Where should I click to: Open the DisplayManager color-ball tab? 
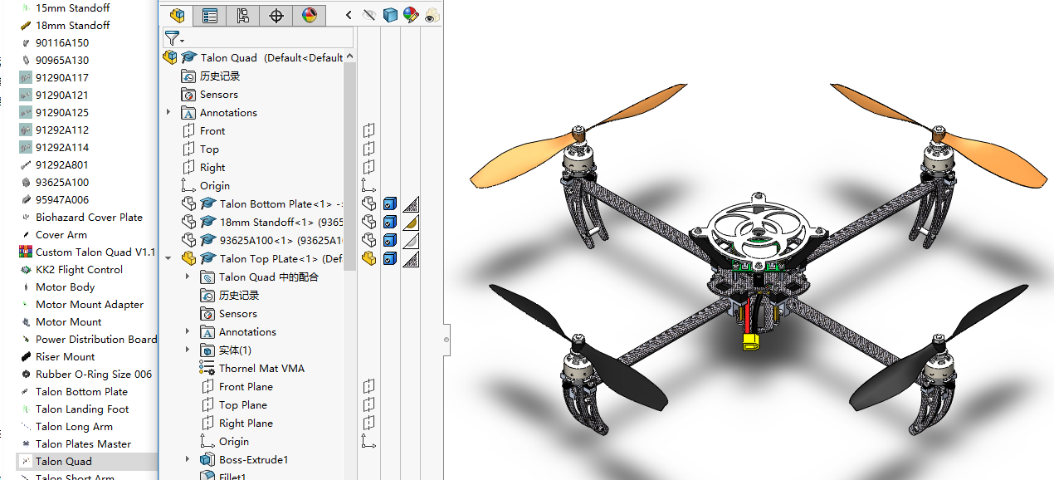309,15
